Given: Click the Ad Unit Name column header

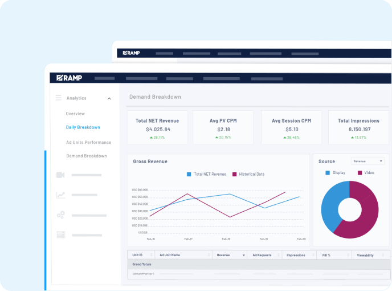Looking at the screenshot, I should coord(170,256).
